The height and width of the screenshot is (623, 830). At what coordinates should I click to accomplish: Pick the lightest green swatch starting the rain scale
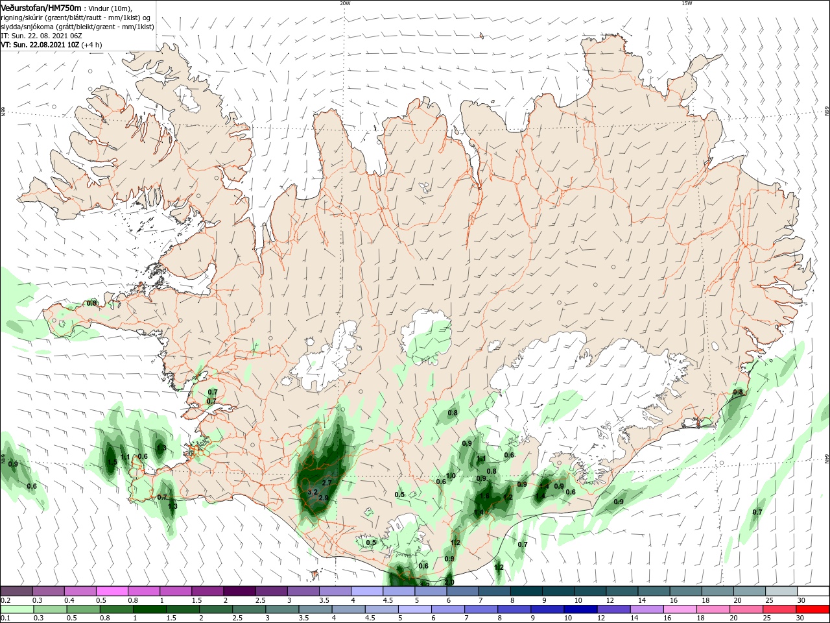(17, 609)
